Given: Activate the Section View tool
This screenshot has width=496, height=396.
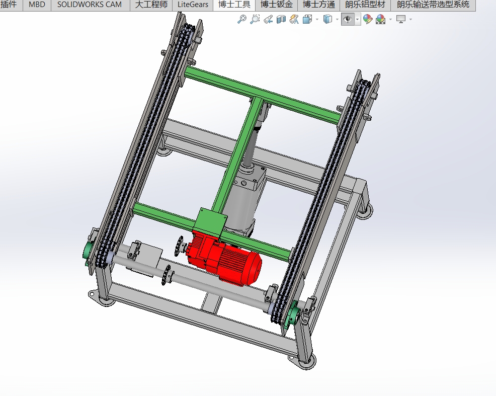Looking at the screenshot, I should [281, 19].
